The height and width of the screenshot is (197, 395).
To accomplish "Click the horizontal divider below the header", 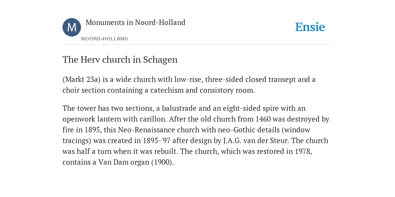I will [x=197, y=45].
